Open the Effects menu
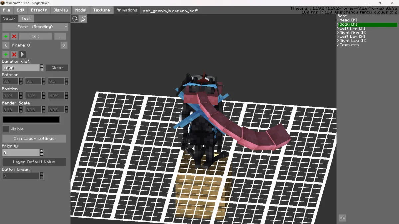399x224 pixels. pos(39,10)
